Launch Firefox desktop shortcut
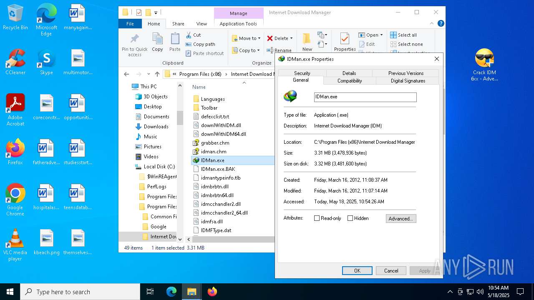 click(x=15, y=152)
